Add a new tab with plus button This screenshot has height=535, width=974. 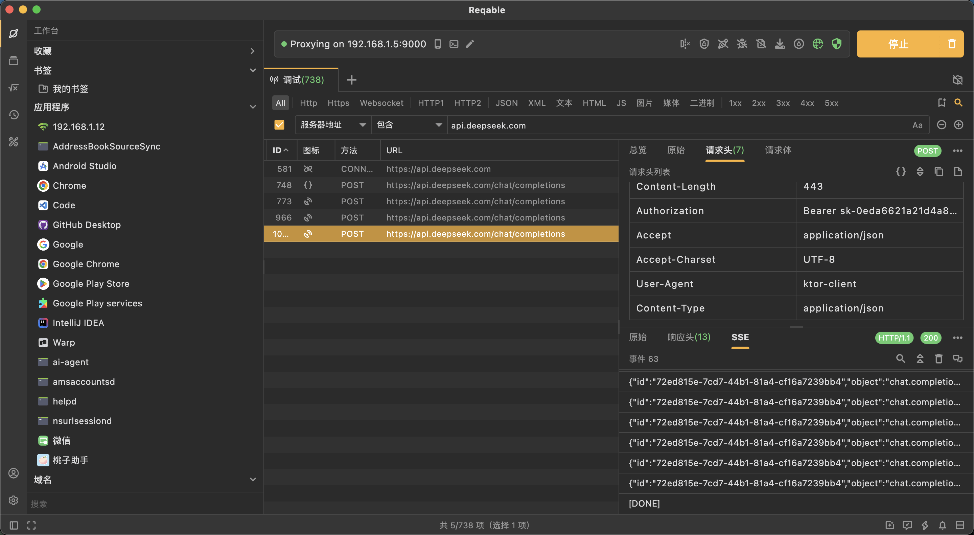(351, 80)
